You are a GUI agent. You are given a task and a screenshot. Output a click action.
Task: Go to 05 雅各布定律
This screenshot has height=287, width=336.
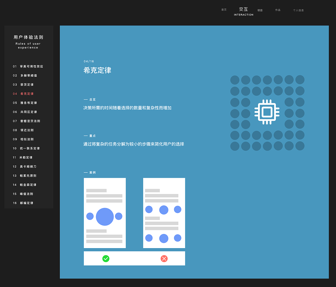click(25, 103)
